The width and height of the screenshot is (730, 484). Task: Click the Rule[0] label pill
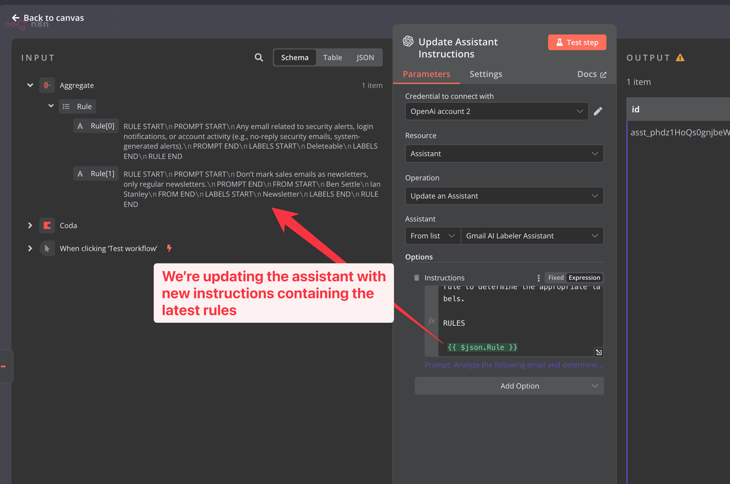click(96, 126)
